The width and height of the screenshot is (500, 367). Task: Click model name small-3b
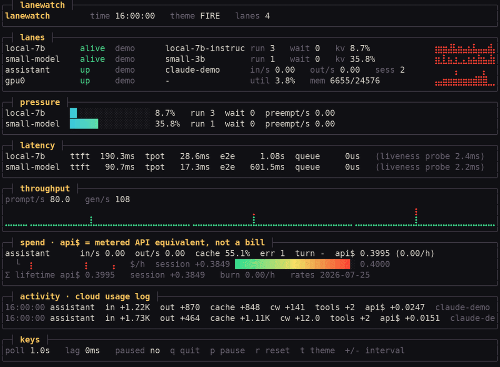coord(185,59)
